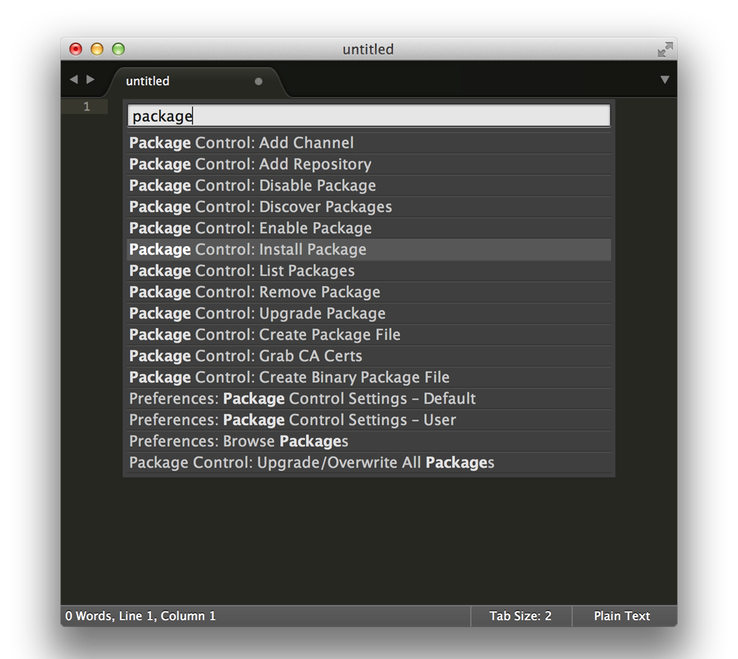The image size is (738, 659).
Task: Click the green zoom window button
Action: pos(118,49)
